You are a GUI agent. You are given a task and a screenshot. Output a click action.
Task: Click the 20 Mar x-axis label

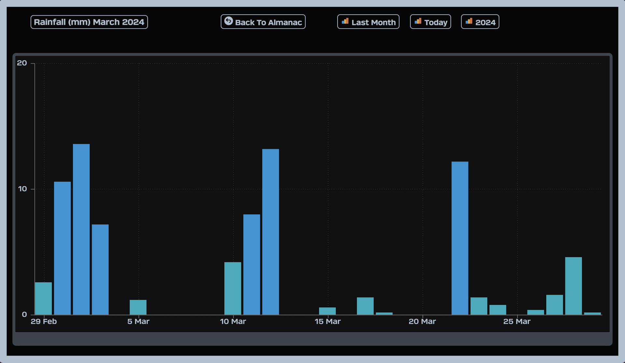[x=422, y=321]
